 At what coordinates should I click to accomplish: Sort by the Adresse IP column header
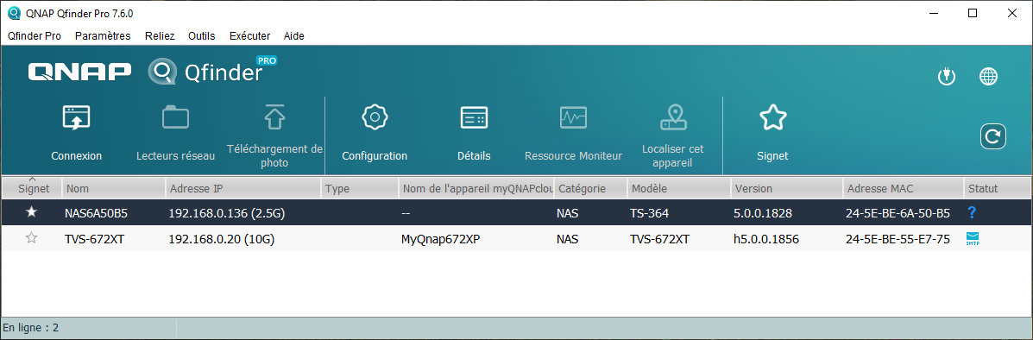(243, 188)
